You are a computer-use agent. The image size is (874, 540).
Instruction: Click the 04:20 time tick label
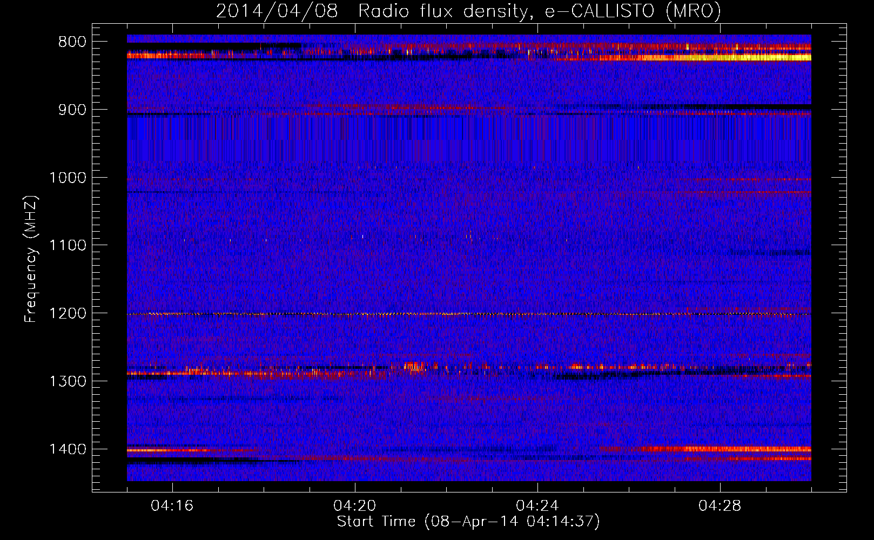(x=355, y=506)
